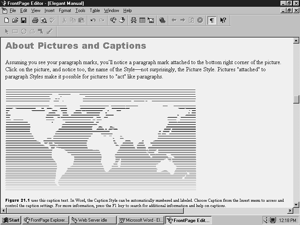Open Print Preview from the toolbar
The width and height of the screenshot is (300, 225).
pyautogui.click(x=43, y=20)
